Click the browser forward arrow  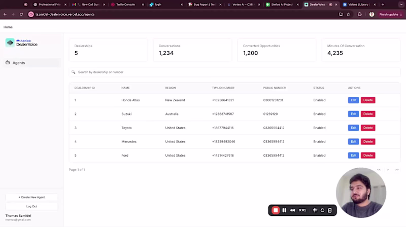coord(13,15)
